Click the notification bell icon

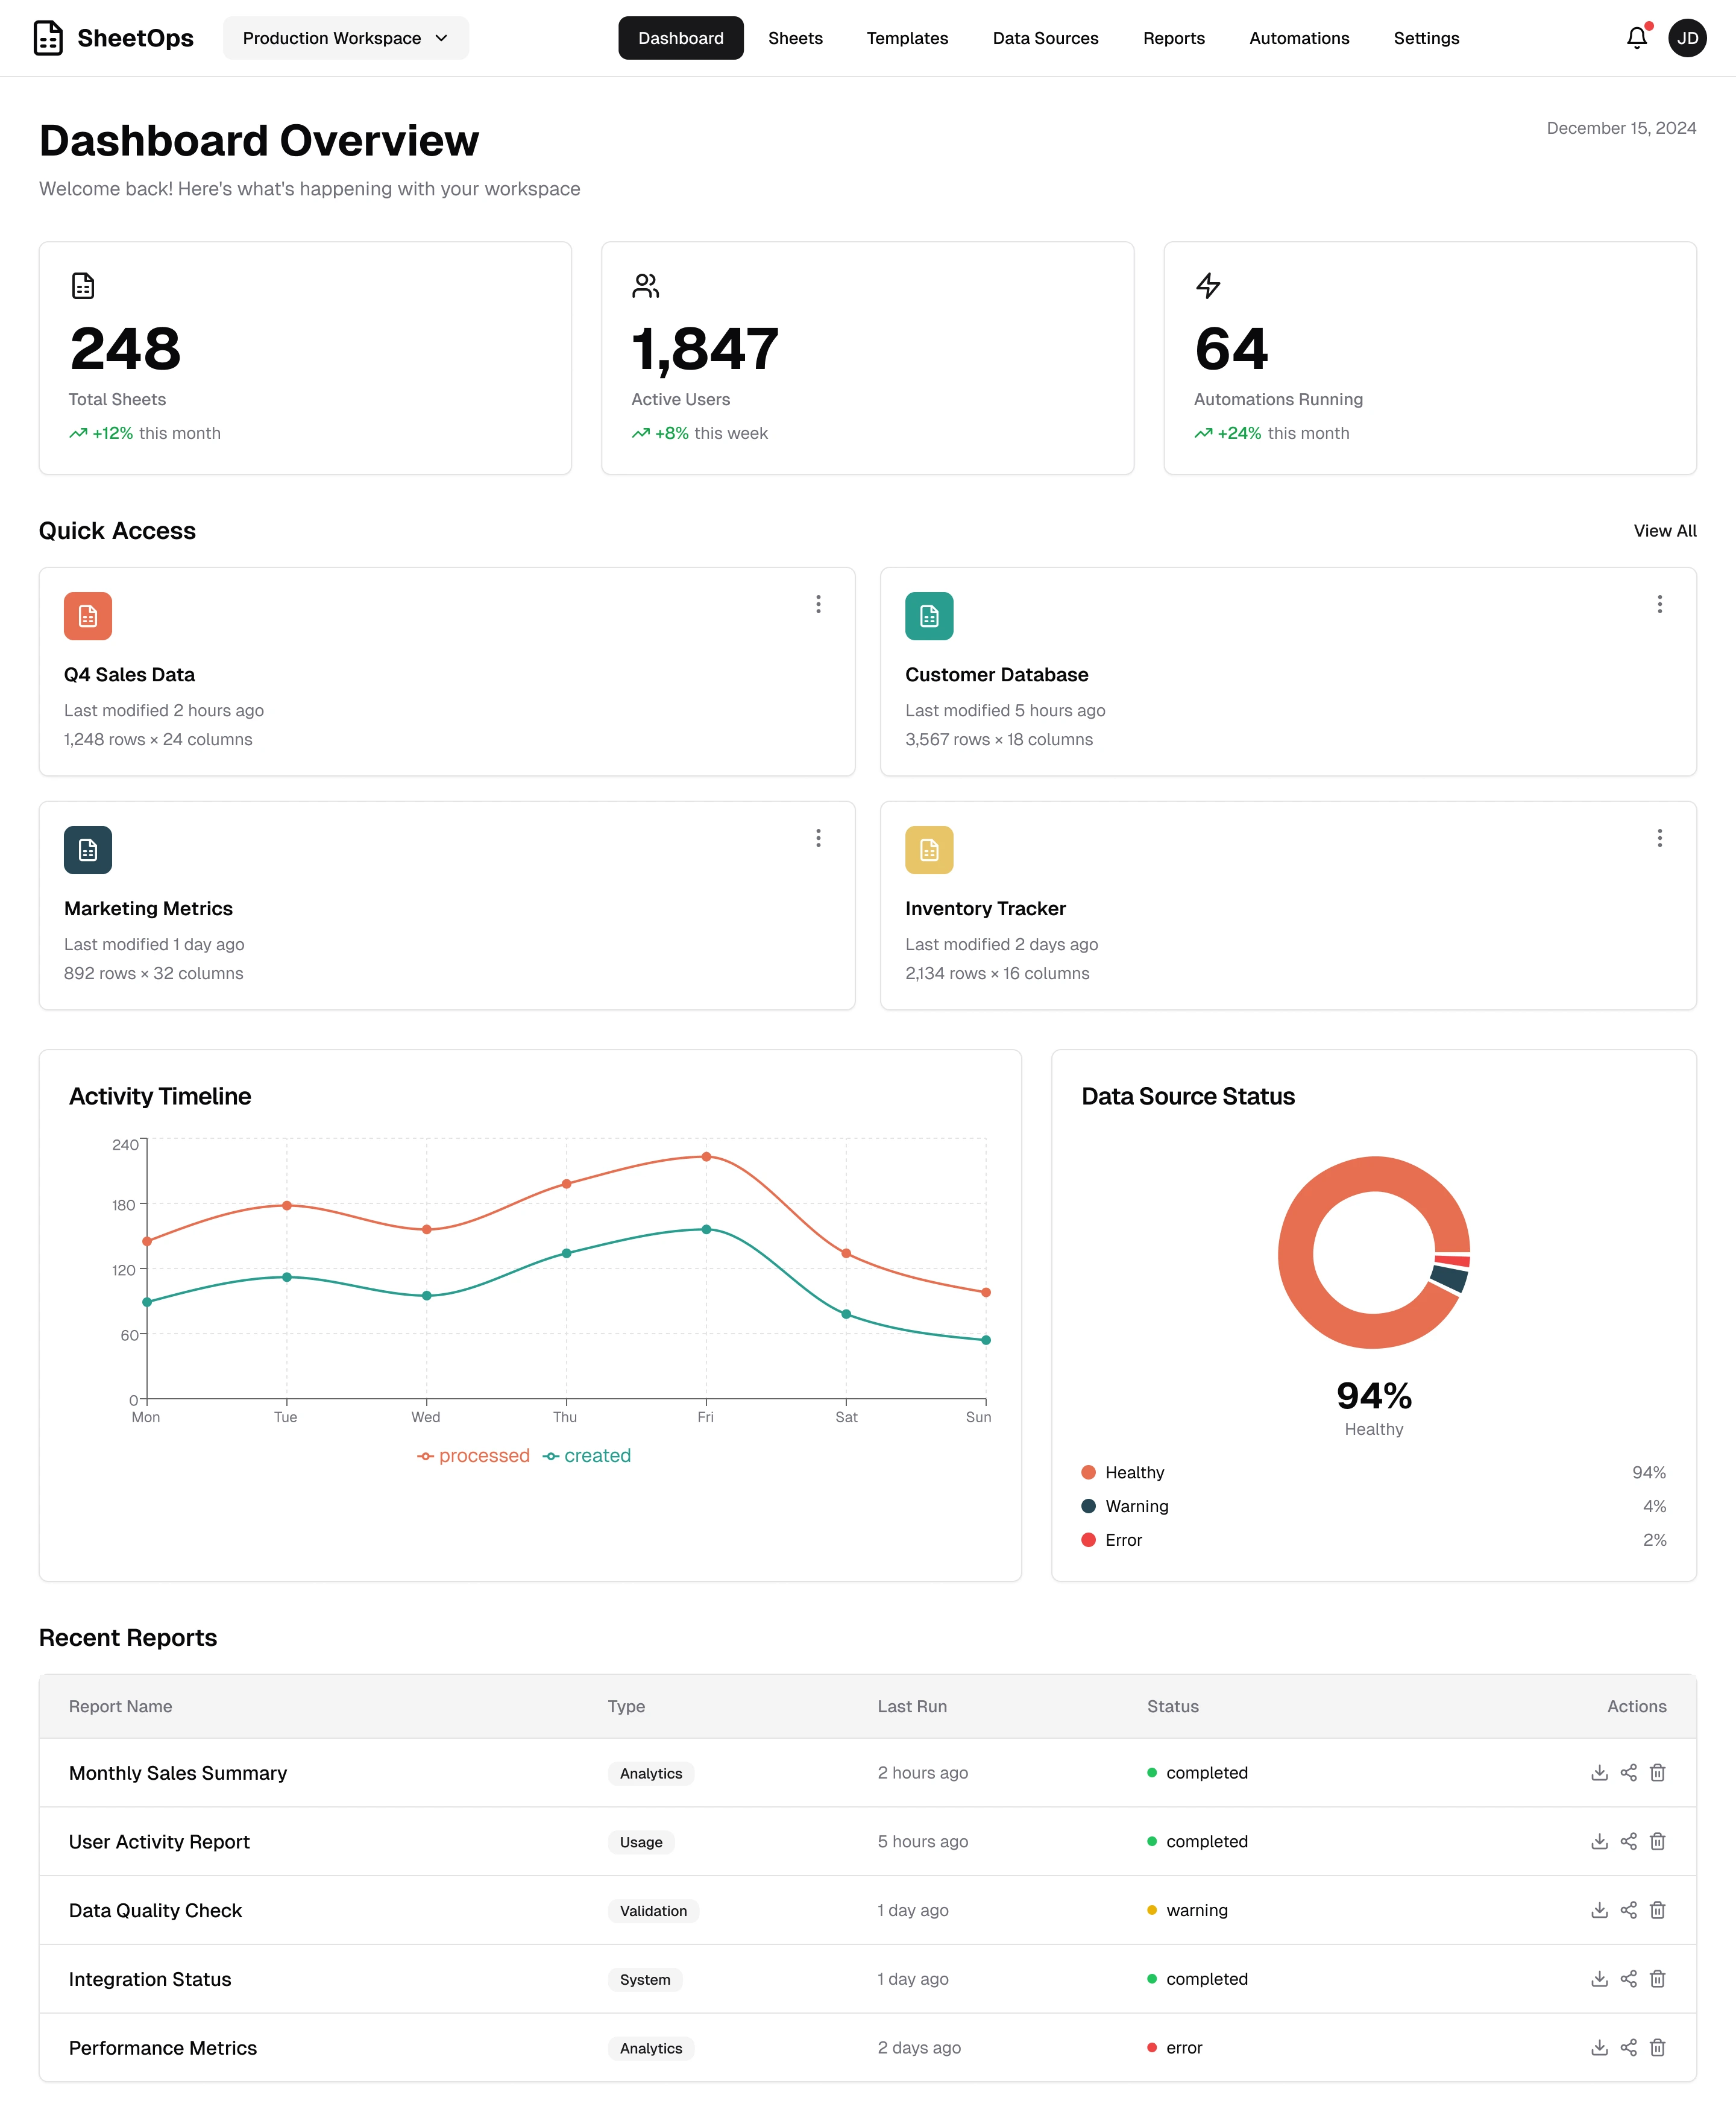coord(1636,38)
